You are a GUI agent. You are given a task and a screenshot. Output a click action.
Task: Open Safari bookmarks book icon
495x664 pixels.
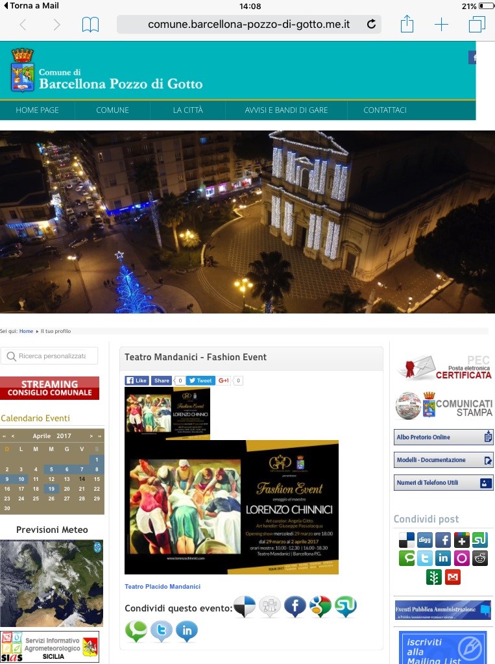90,25
